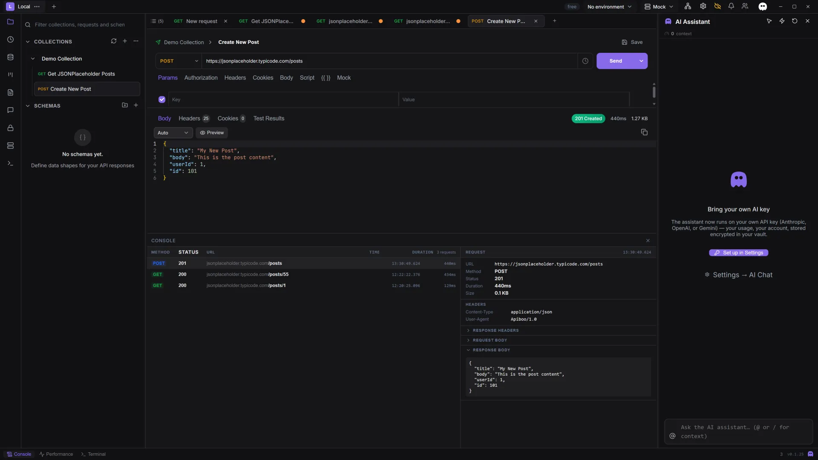
Task: Collapse the COLLECTIONS section
Action: coord(28,42)
